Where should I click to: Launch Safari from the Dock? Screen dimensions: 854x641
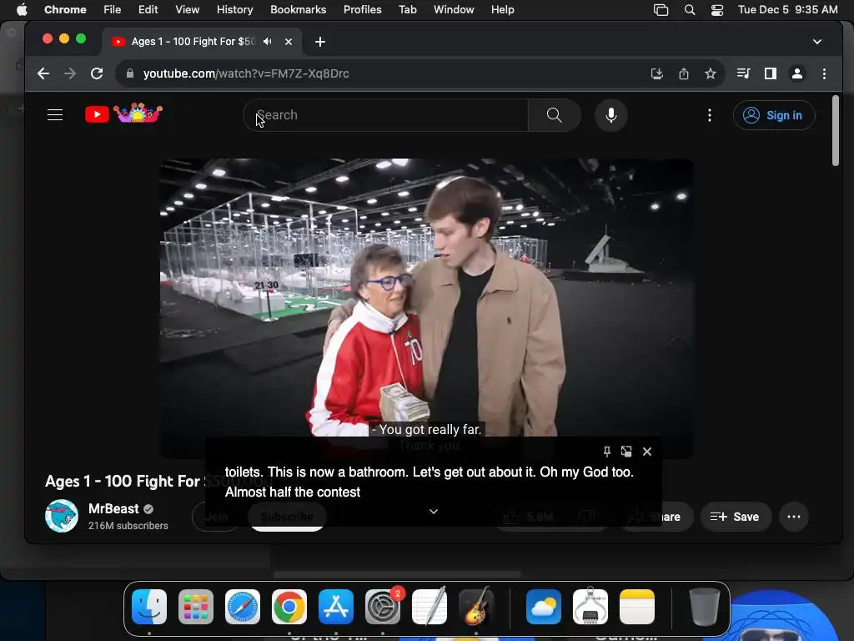pos(243,607)
